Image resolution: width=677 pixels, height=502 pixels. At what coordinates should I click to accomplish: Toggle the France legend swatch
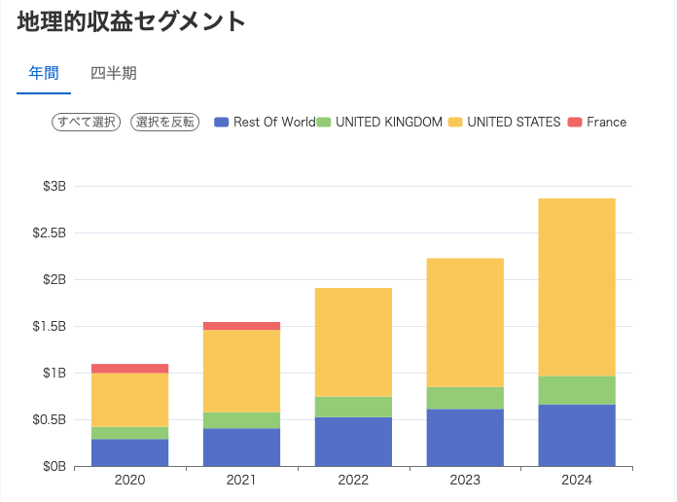575,123
